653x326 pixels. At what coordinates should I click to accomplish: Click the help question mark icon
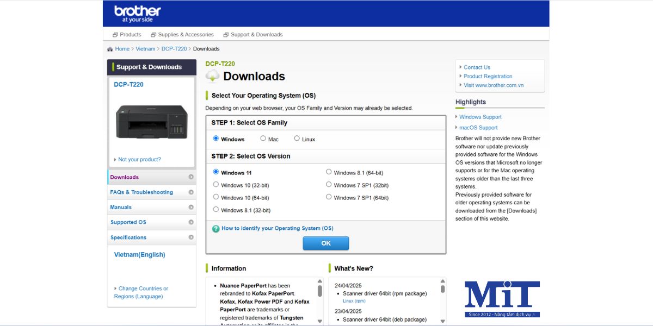pos(215,229)
